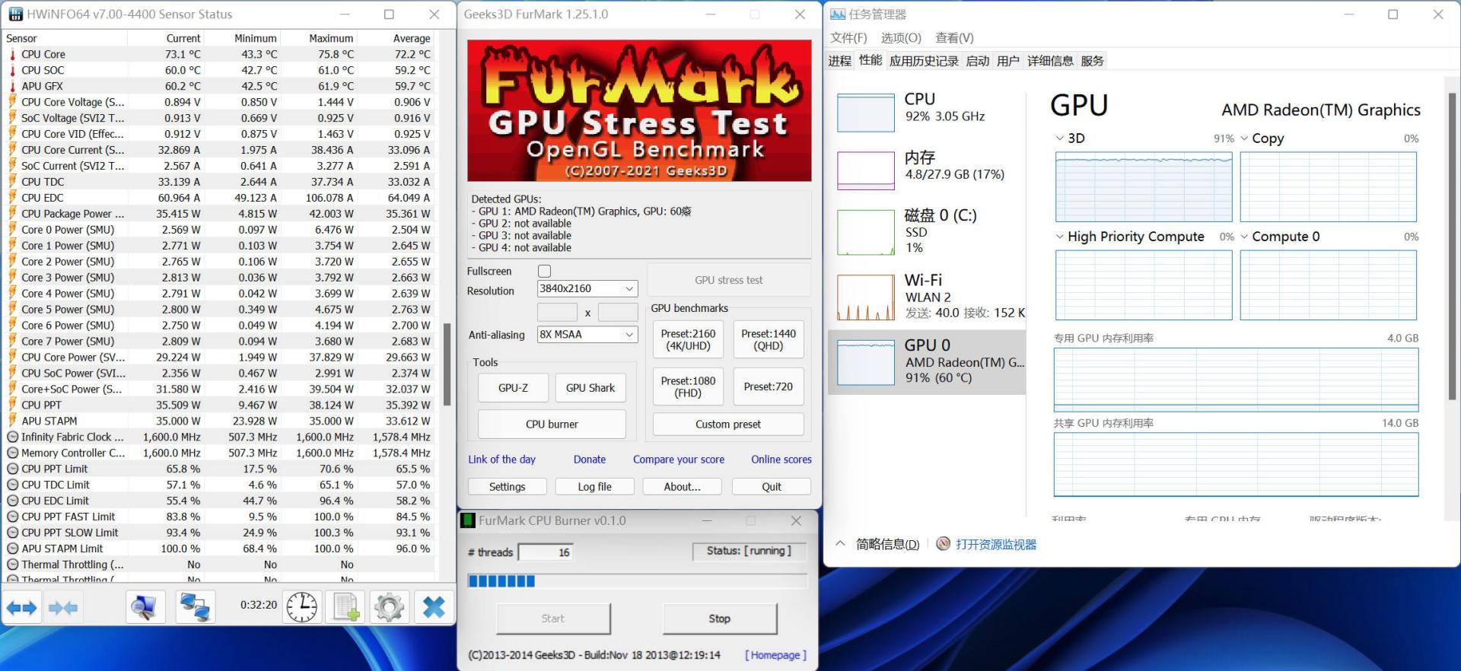1461x671 pixels.
Task: Switch to the 启动 tab
Action: tap(978, 61)
